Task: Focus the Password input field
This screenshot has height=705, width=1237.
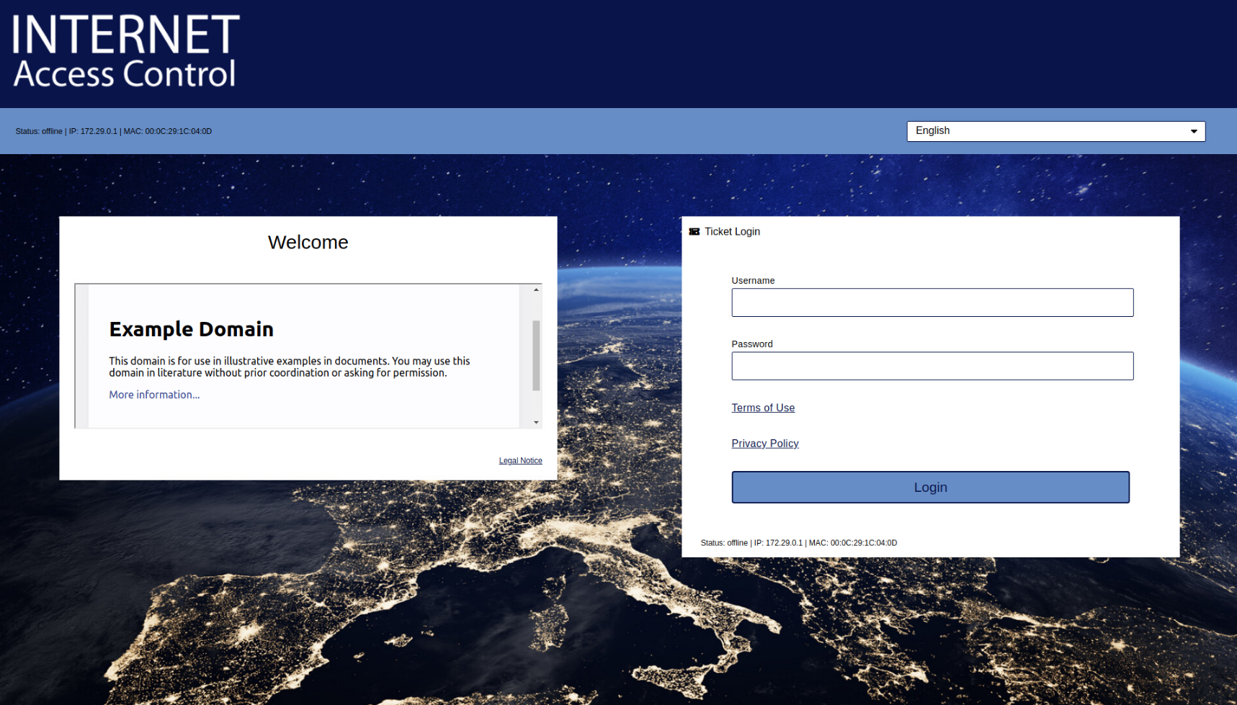Action: [932, 366]
